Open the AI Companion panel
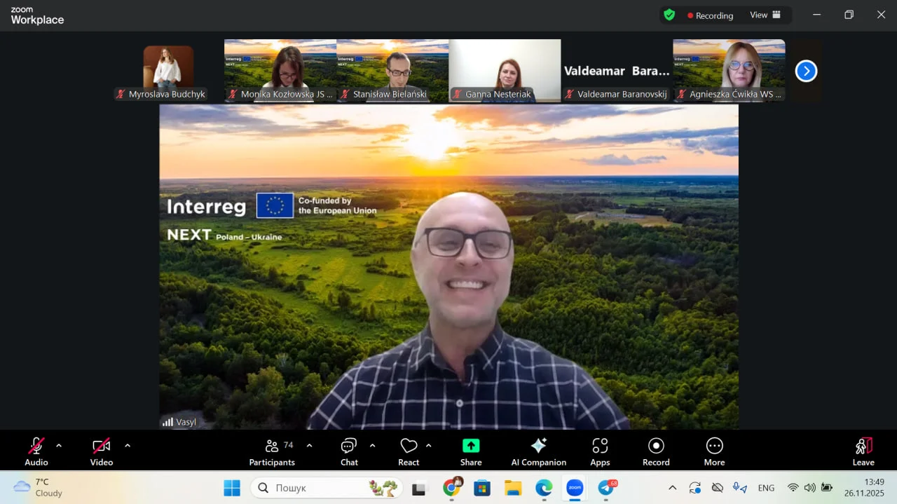The width and height of the screenshot is (897, 504). coord(538,451)
